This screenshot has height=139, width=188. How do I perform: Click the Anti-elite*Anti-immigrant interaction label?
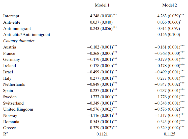[x=27, y=35]
